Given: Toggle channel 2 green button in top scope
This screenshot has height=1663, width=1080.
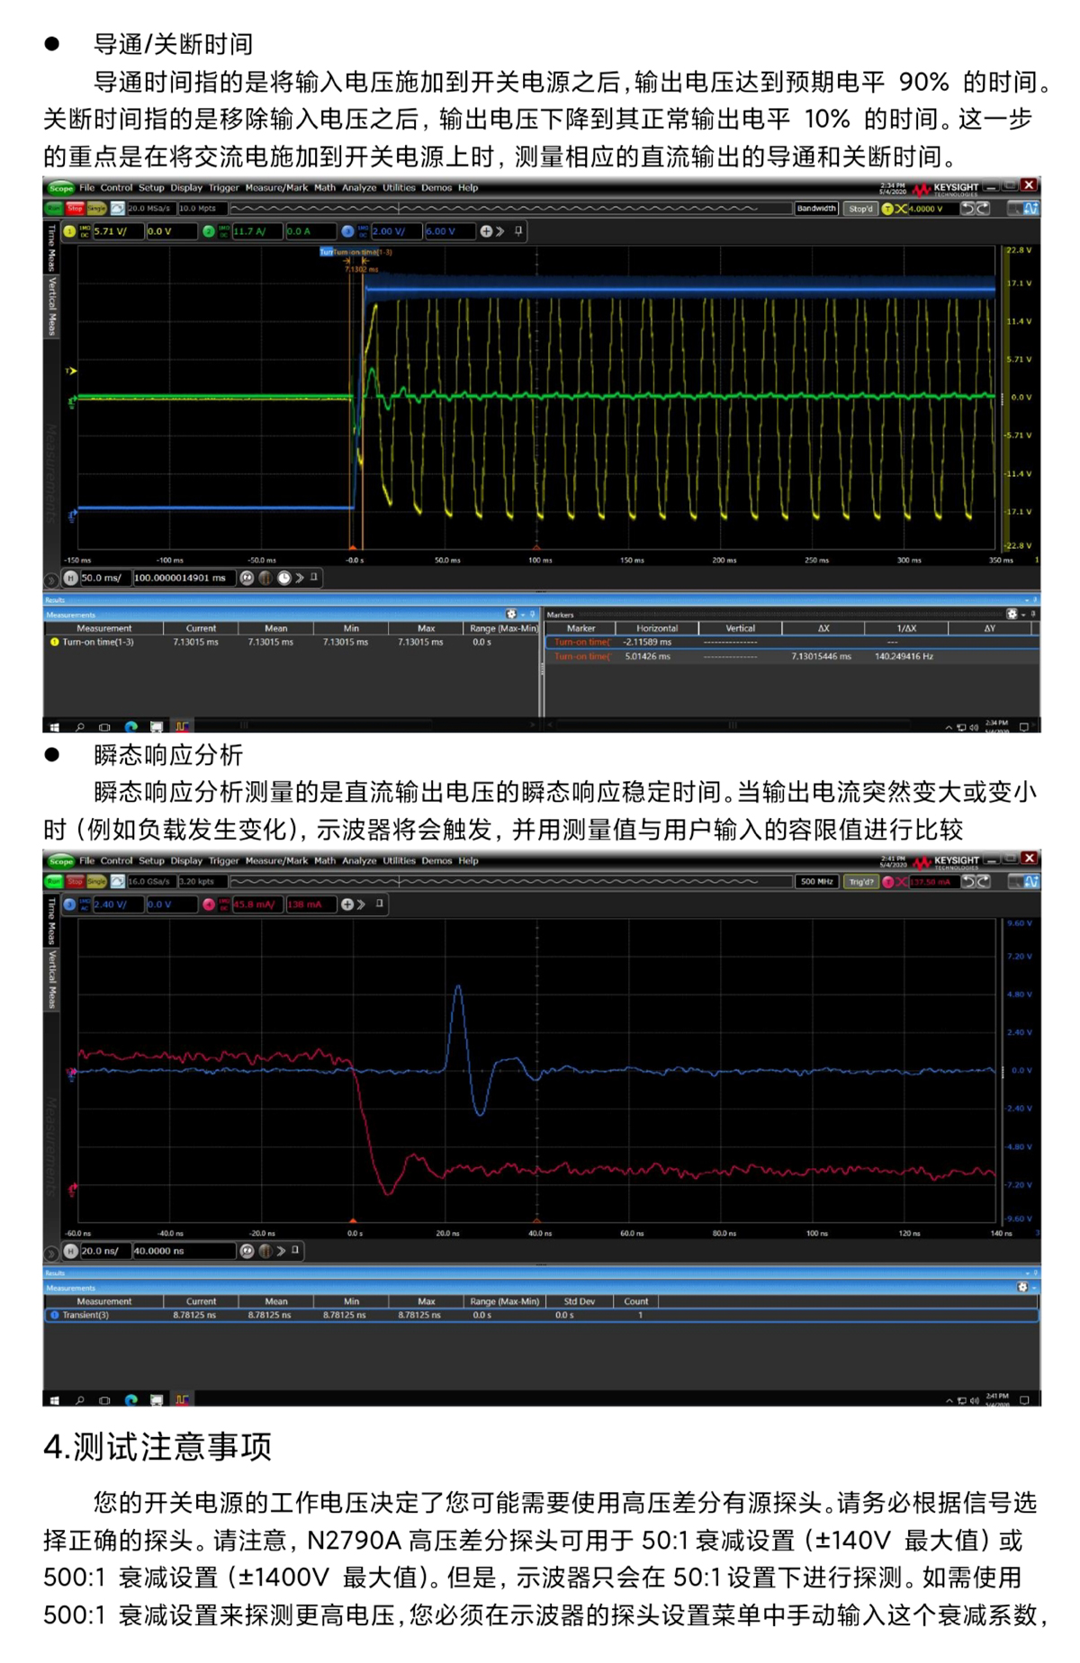Looking at the screenshot, I should tap(209, 231).
